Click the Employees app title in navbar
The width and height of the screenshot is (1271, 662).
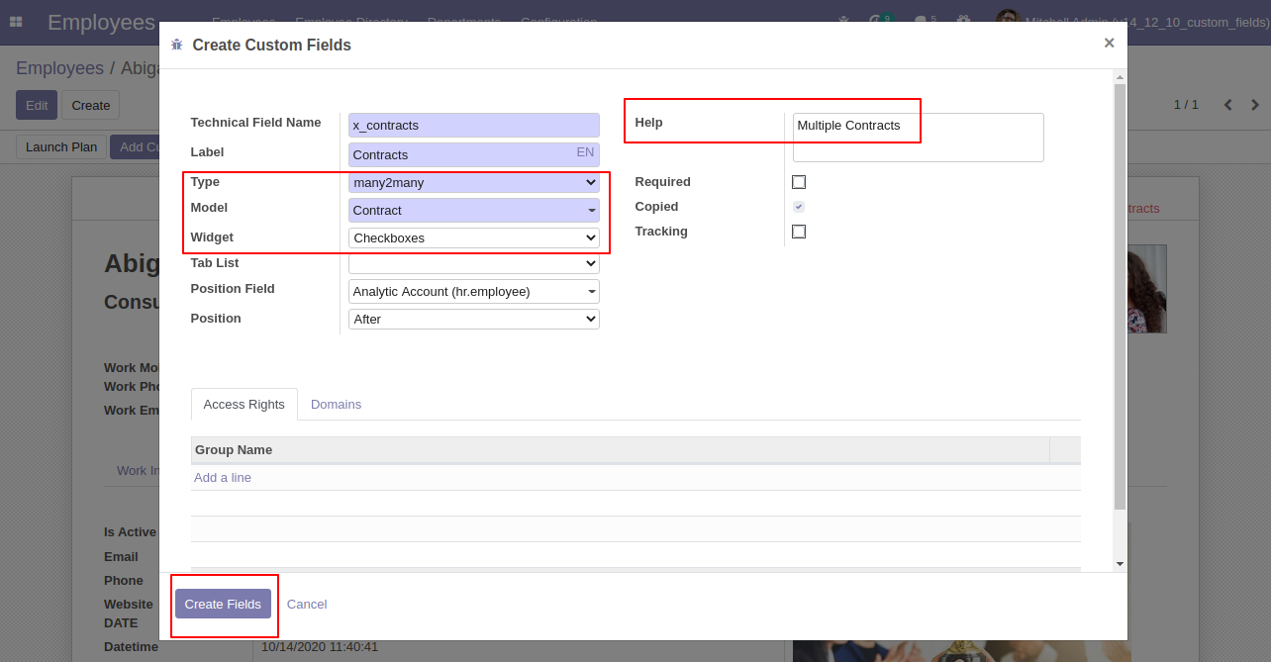(x=101, y=22)
